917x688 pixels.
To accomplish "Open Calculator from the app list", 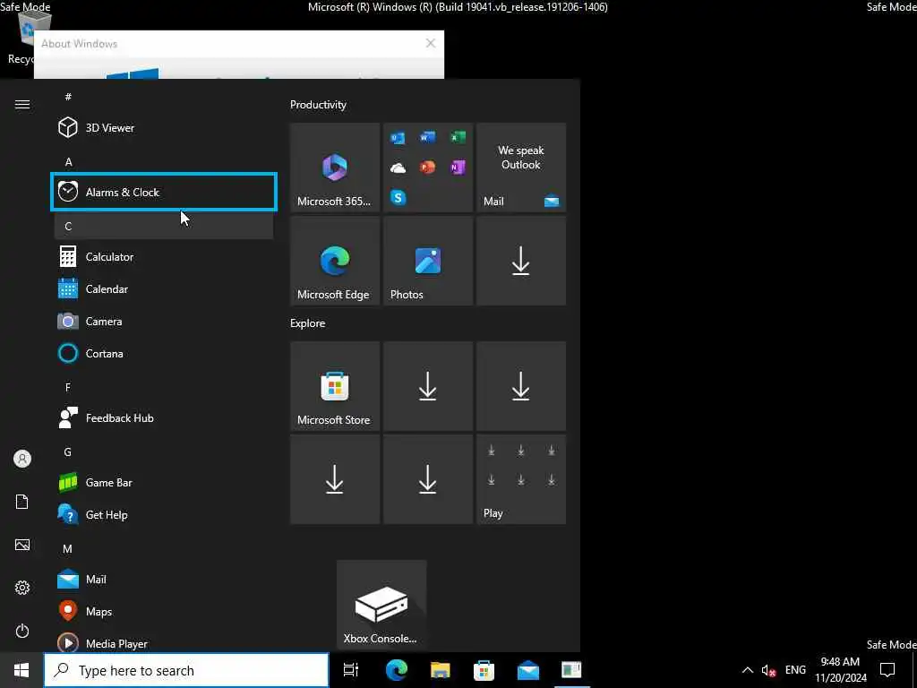I will (x=164, y=257).
